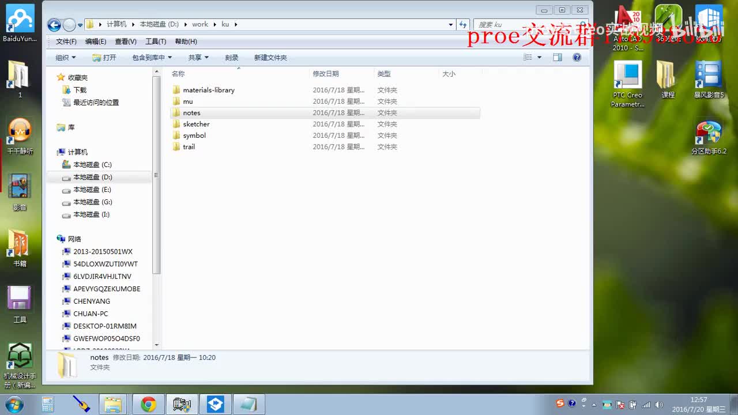Open Explorer help with the question mark icon

coord(577,58)
